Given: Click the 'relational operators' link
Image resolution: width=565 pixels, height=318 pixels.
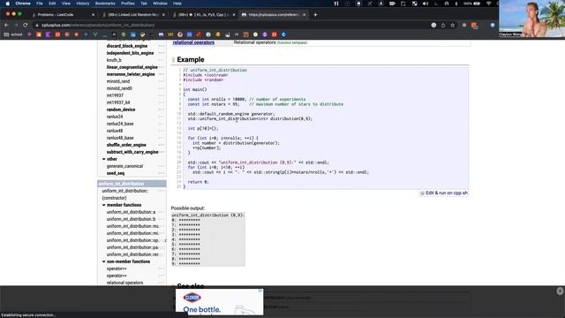Looking at the screenshot, I should pyautogui.click(x=193, y=42).
